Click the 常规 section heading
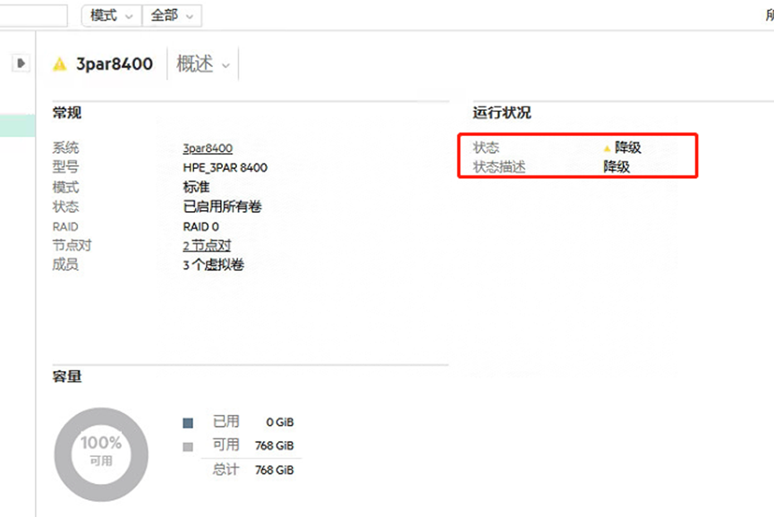Viewport: 774px width, 517px height. [67, 113]
